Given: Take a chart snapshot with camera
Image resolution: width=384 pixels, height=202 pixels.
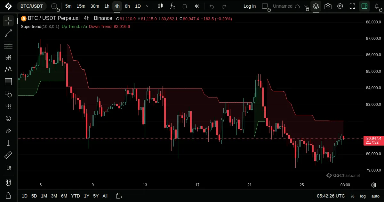Looking at the screenshot, I should pyautogui.click(x=328, y=6).
